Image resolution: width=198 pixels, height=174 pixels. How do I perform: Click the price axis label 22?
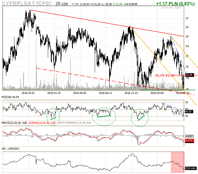point(187,66)
